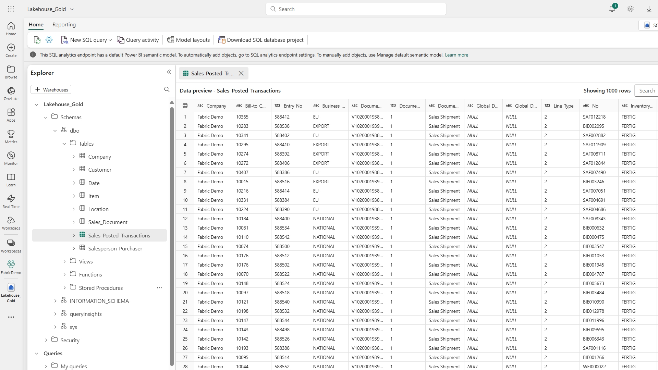This screenshot has width=658, height=370.
Task: Open the notifications bell
Action: pos(612,9)
